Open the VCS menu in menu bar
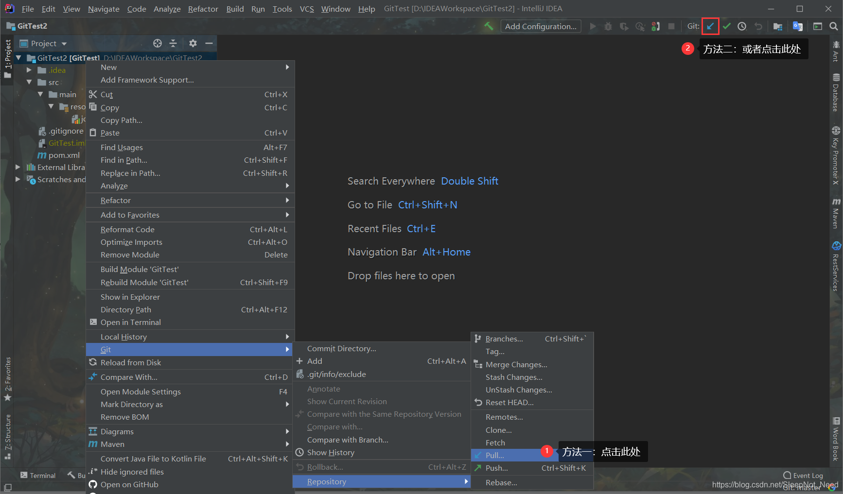This screenshot has width=843, height=494. coord(307,9)
